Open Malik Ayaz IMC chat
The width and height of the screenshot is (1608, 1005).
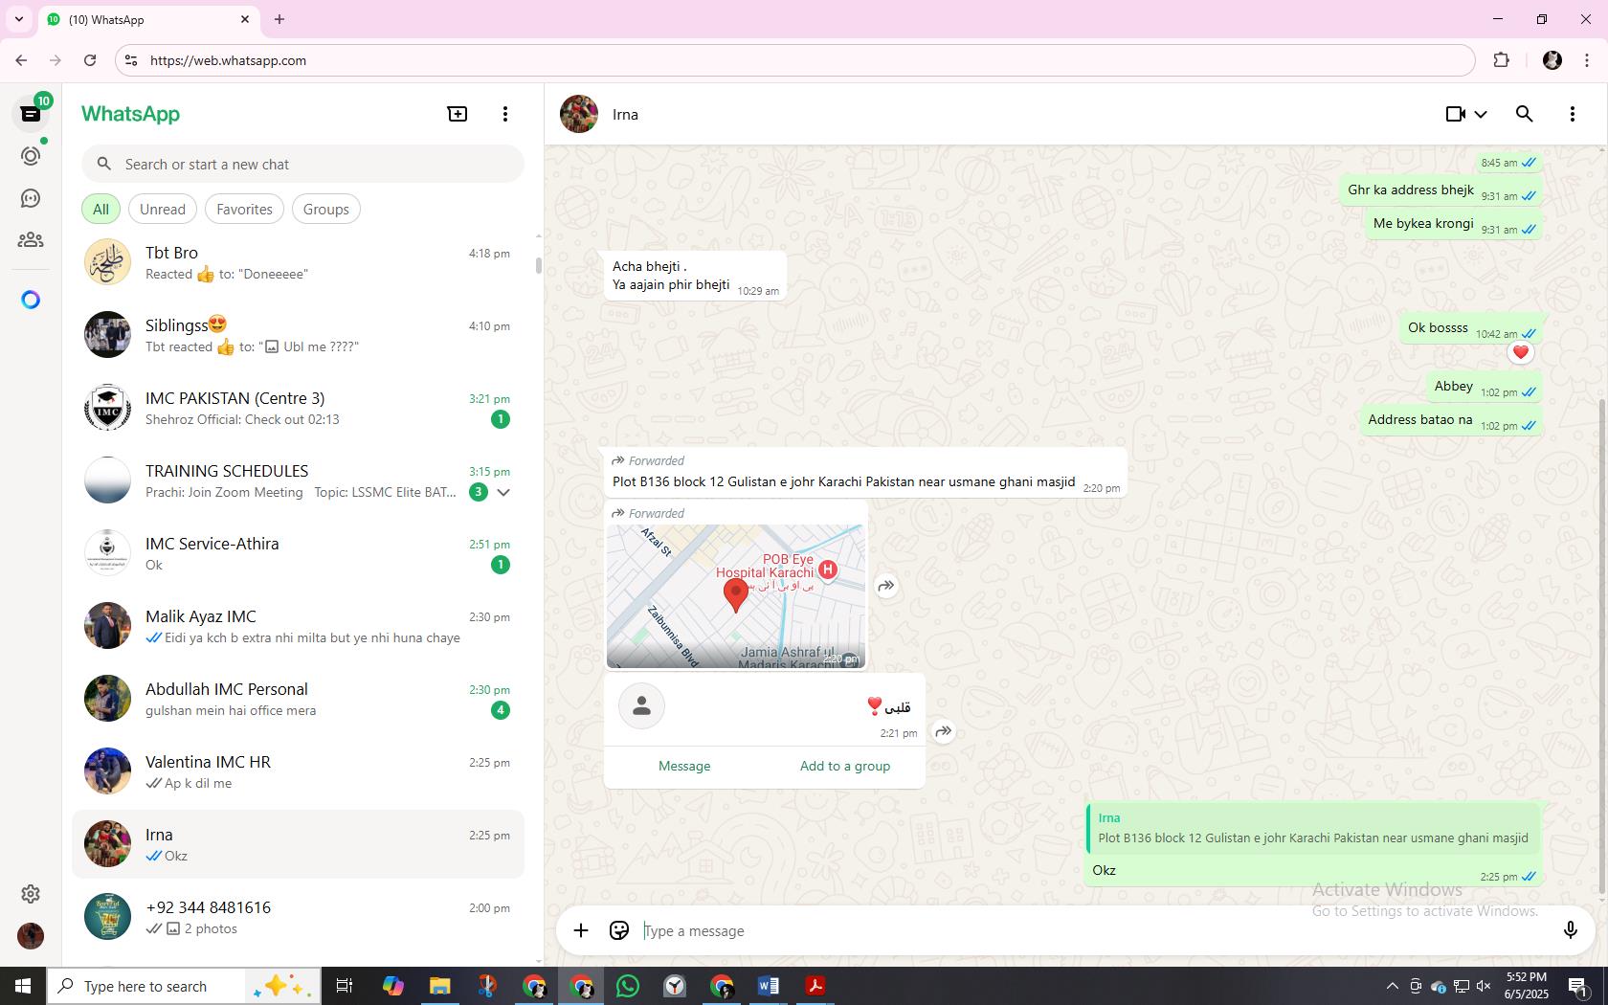pos(298,626)
